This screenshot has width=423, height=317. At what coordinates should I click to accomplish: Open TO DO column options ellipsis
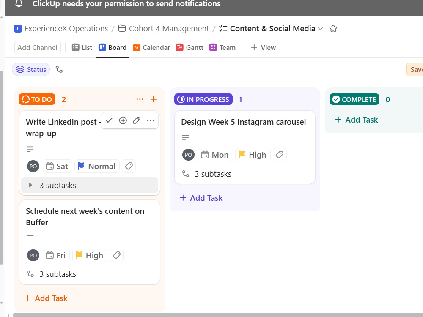140,99
